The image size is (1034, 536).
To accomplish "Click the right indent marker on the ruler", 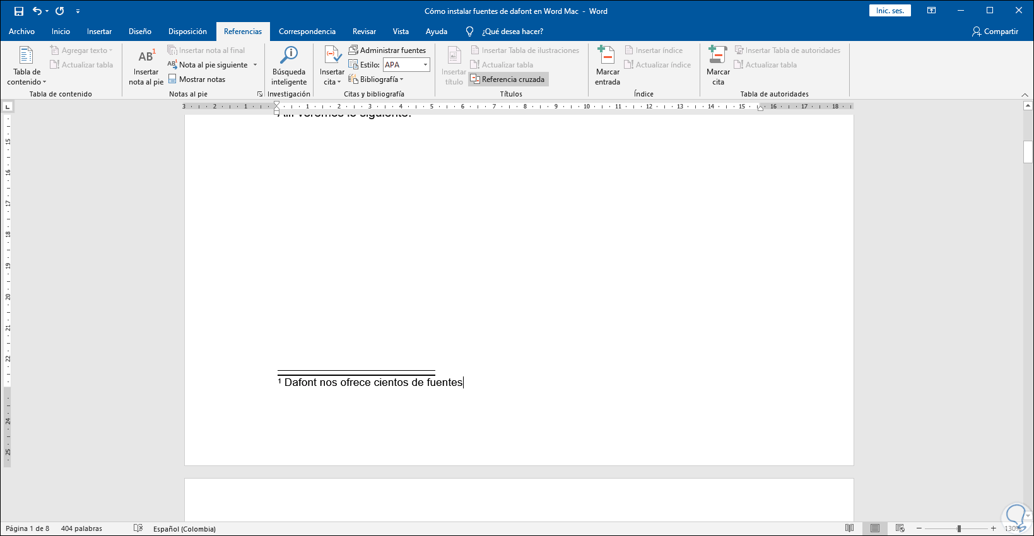I will click(x=761, y=108).
